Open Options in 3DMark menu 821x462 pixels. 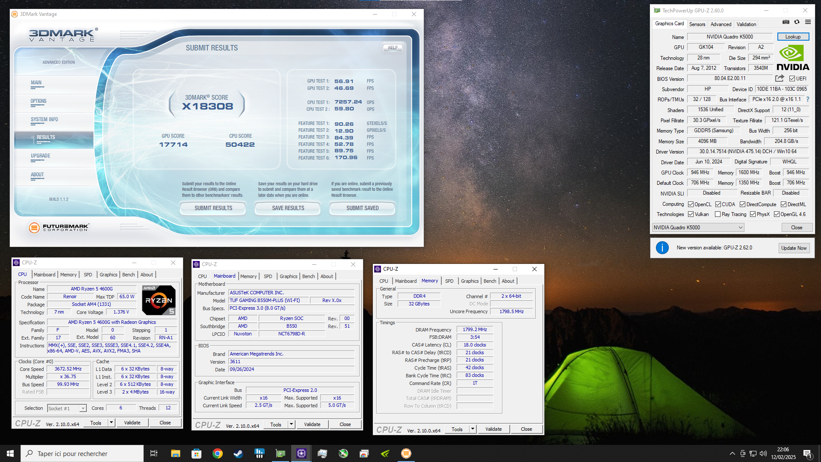[x=38, y=101]
